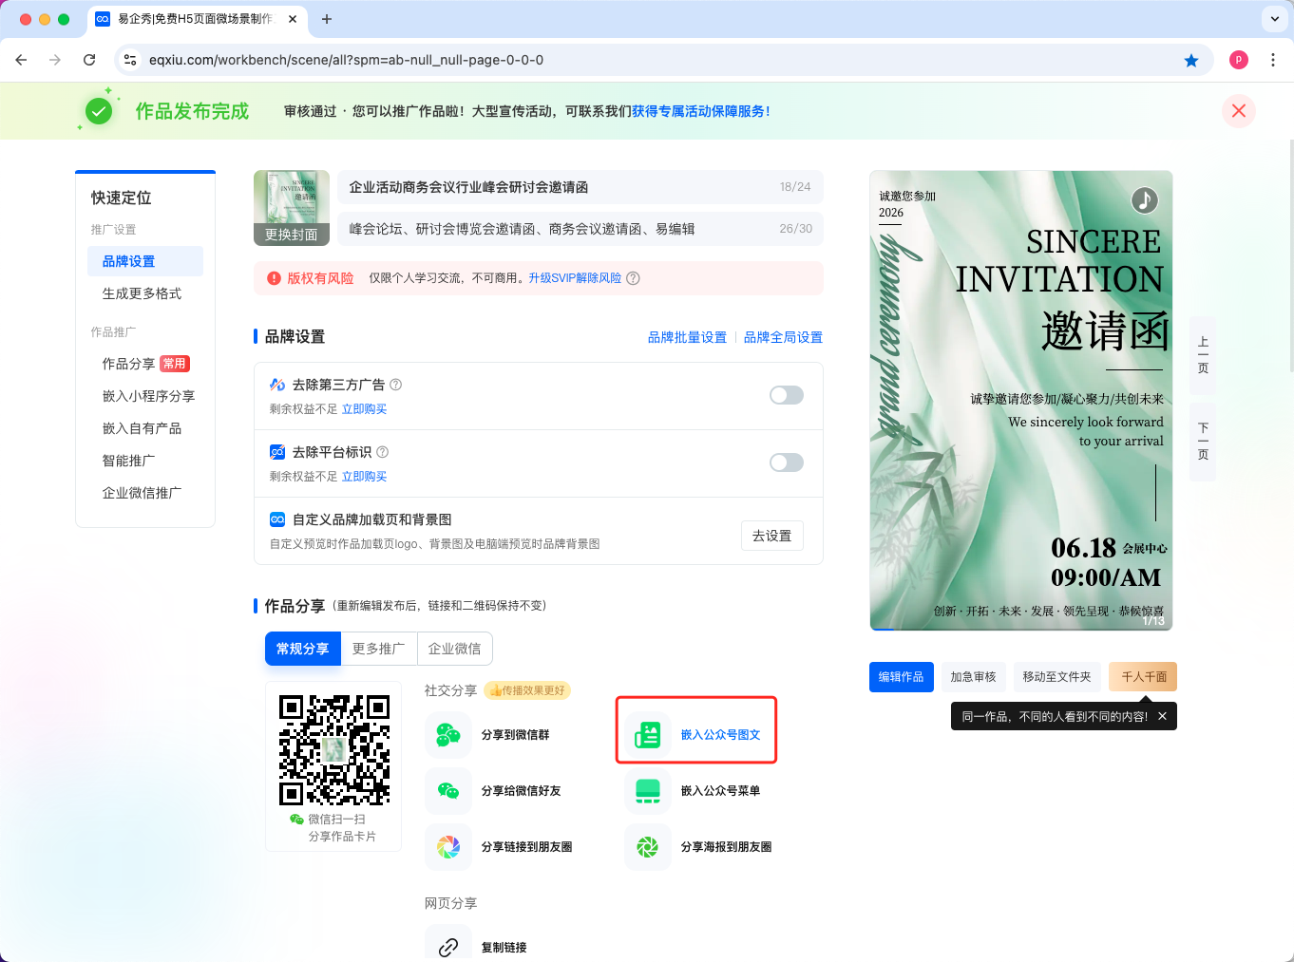This screenshot has width=1294, height=962.
Task: Turn on the 去除平台标识 switch
Action: click(x=786, y=462)
